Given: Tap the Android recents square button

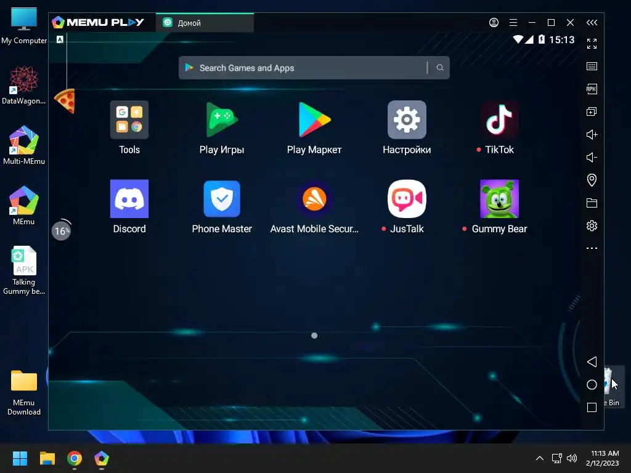Looking at the screenshot, I should coord(592,408).
